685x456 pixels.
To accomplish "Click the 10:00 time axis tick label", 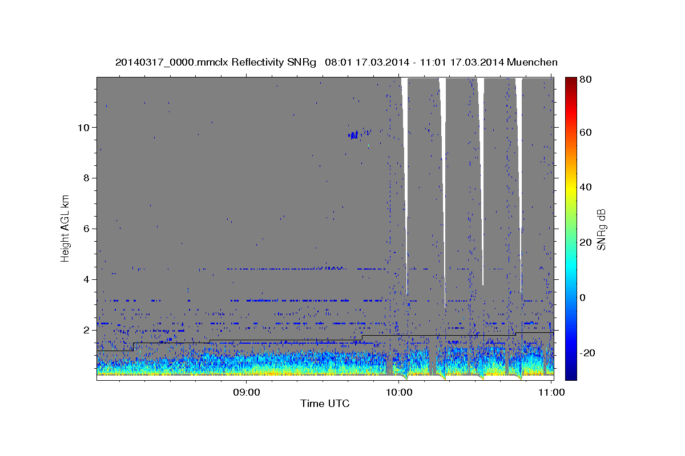I will click(x=399, y=392).
